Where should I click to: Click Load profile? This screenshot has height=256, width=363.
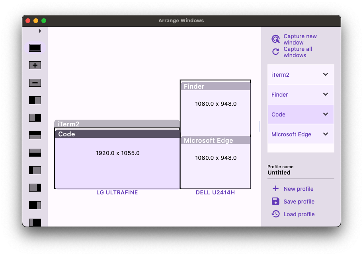coord(293,214)
